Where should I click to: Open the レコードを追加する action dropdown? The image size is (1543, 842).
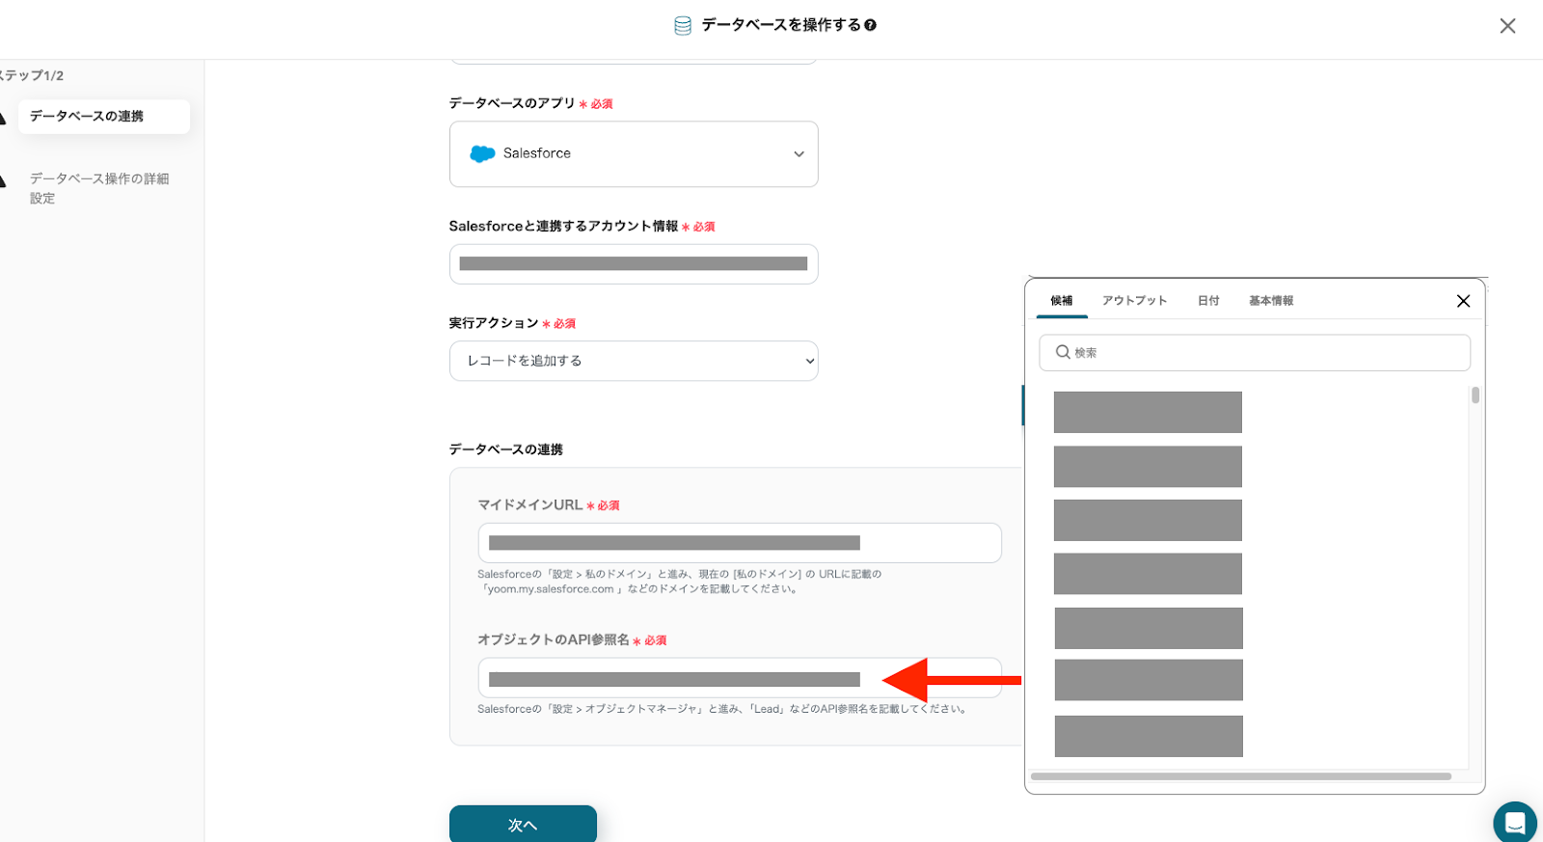click(x=634, y=361)
